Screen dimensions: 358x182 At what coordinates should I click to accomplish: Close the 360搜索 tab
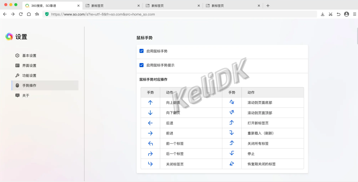tap(78, 6)
